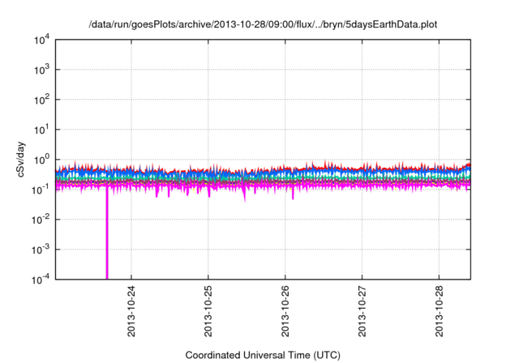Click the y-axis label cSv/day
The height and width of the screenshot is (363, 519).
point(21,160)
